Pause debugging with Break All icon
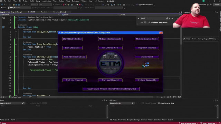The image size is (221, 124). [x=77, y=4]
